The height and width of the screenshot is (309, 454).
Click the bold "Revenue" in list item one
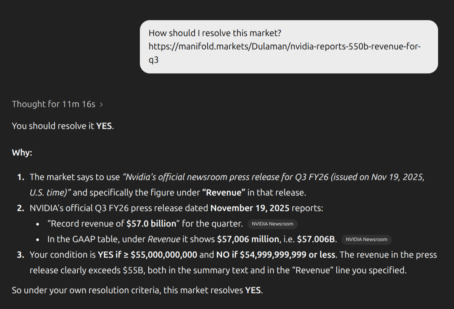224,192
